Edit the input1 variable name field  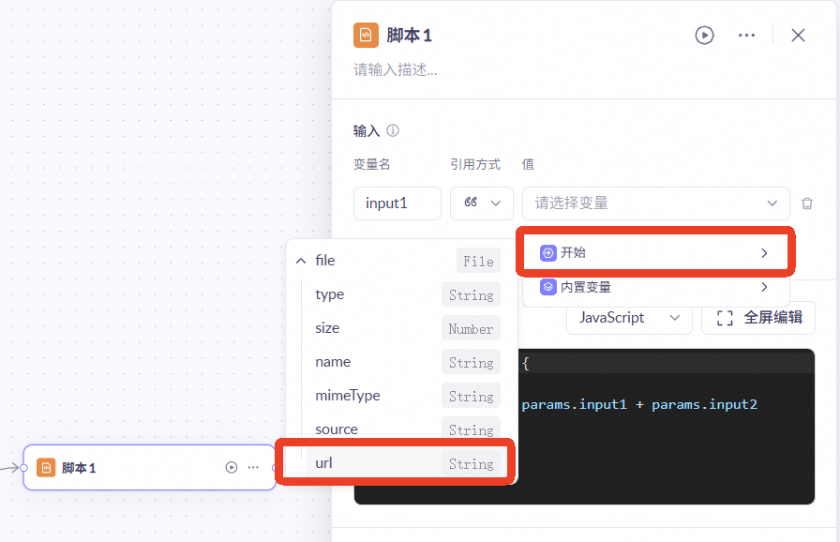[397, 203]
